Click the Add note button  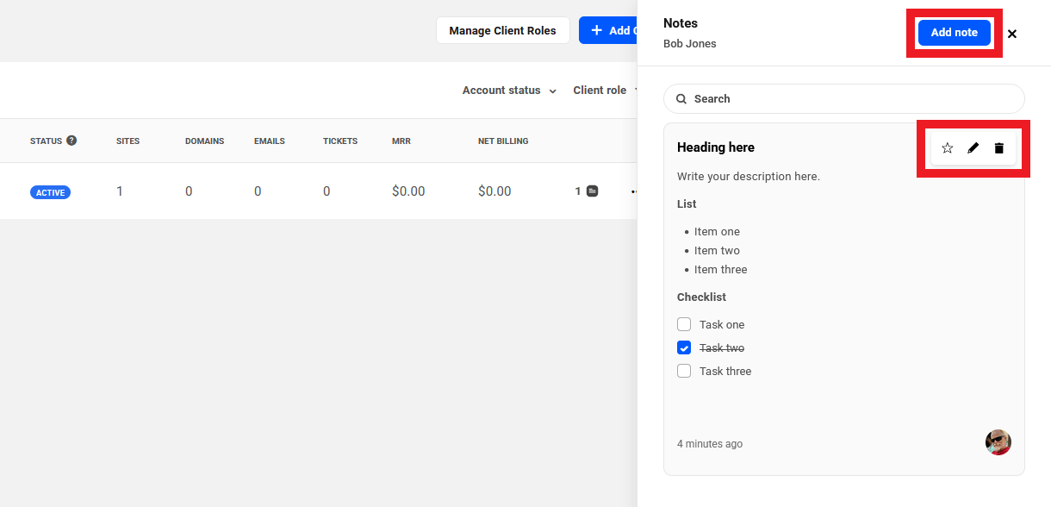954,32
